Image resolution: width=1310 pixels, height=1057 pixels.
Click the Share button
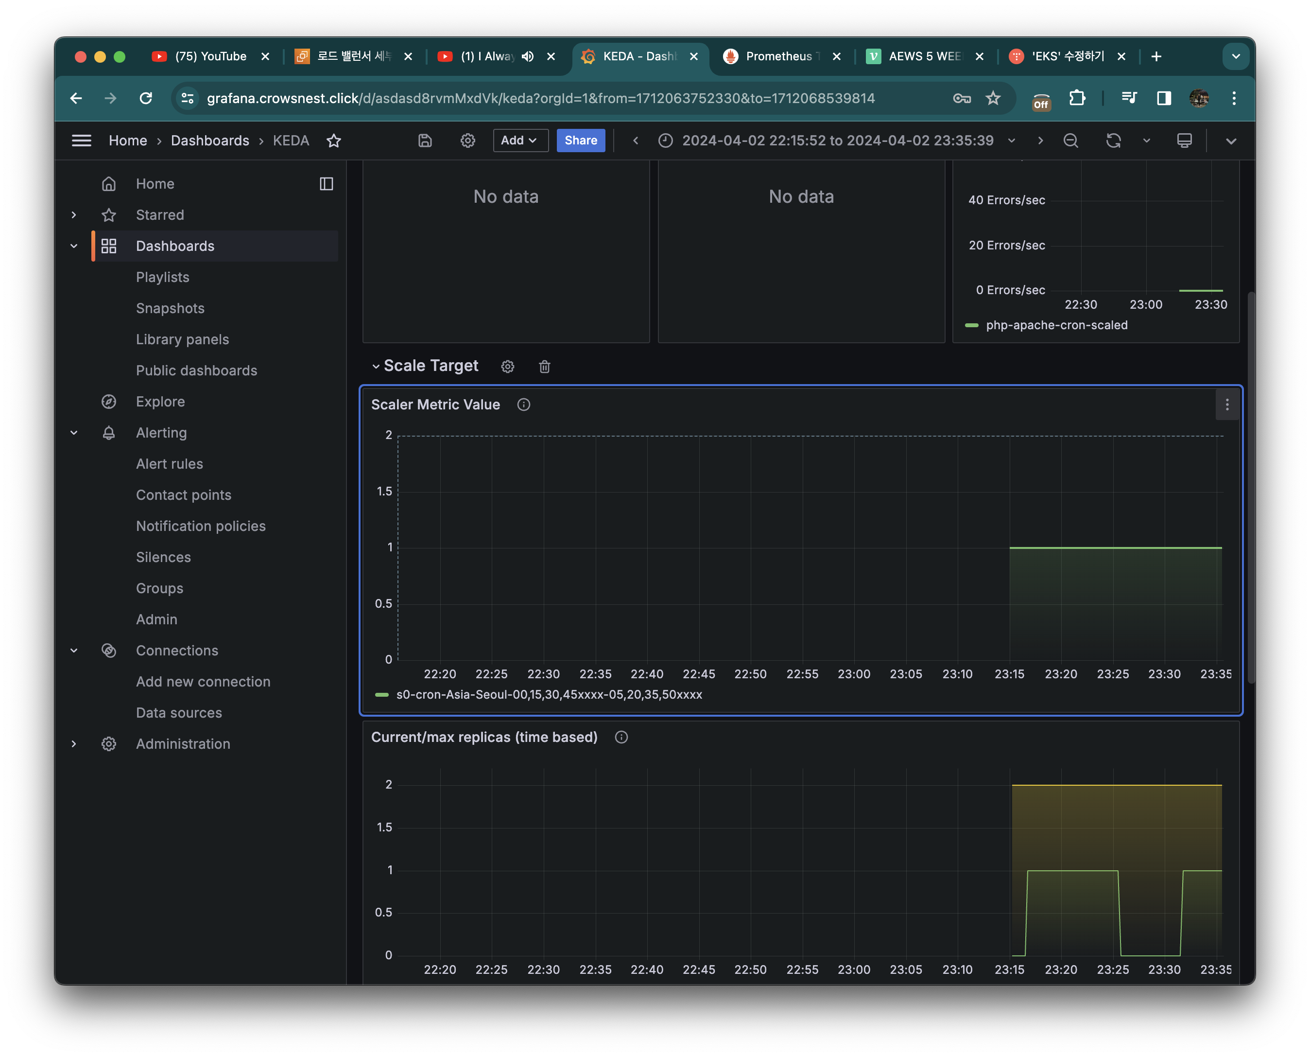[581, 141]
